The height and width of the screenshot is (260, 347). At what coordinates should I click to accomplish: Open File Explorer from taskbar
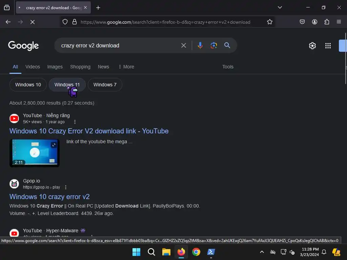pos(166,252)
